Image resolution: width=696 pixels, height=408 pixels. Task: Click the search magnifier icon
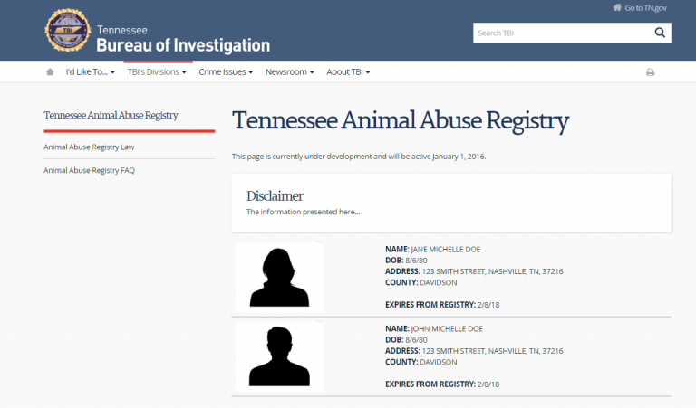point(660,33)
